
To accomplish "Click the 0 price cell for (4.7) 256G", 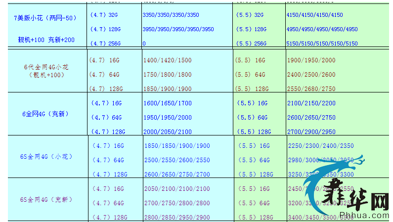I will point(144,44).
